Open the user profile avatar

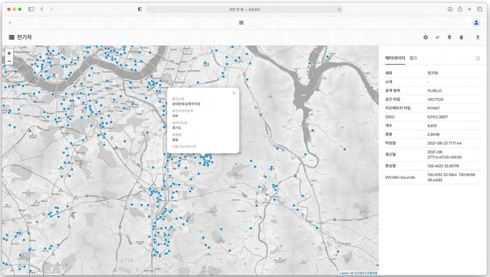476,23
